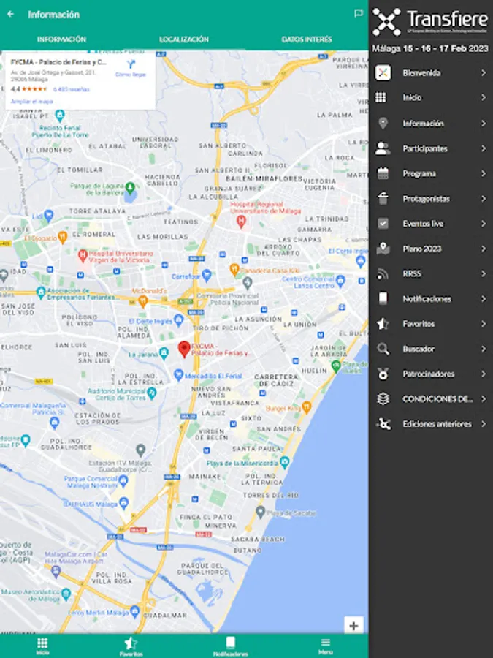
Task: Click the Carrefour shopping marker on map
Action: pyautogui.click(x=206, y=276)
